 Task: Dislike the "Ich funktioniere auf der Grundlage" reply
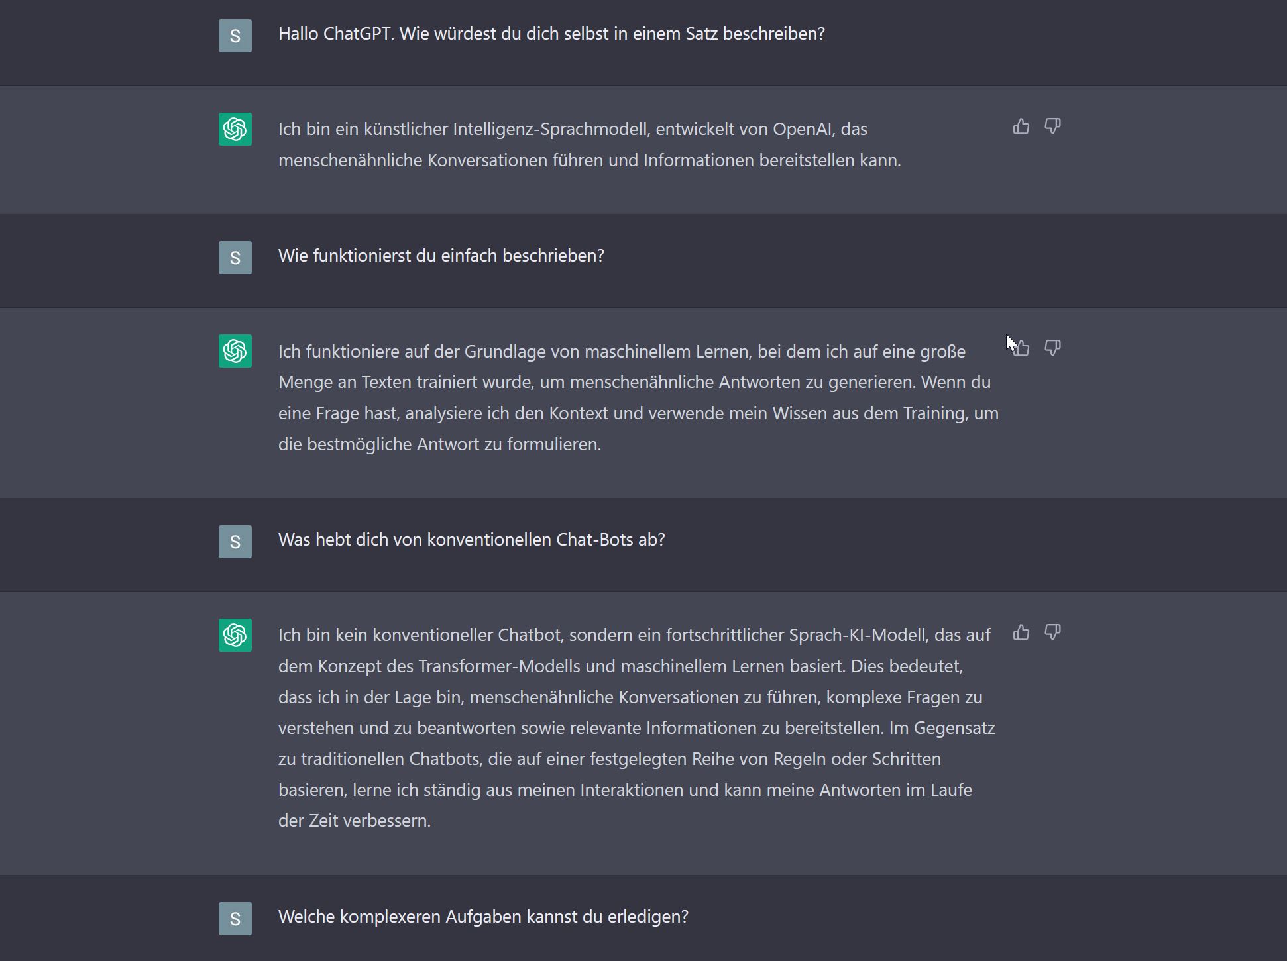[1052, 348]
